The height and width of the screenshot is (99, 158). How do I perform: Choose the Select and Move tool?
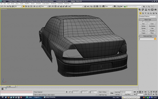pyautogui.click(x=34, y=6)
